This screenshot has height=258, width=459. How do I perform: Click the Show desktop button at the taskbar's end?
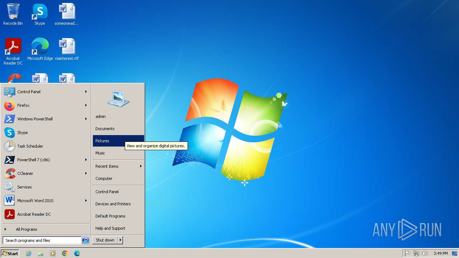tap(455, 253)
